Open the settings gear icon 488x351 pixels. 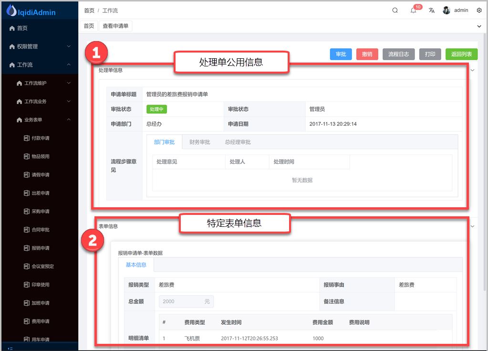click(479, 11)
